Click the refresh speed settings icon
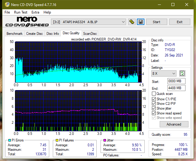 [182, 73]
